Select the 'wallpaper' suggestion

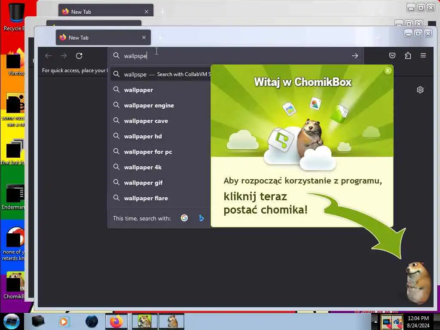pos(160,90)
